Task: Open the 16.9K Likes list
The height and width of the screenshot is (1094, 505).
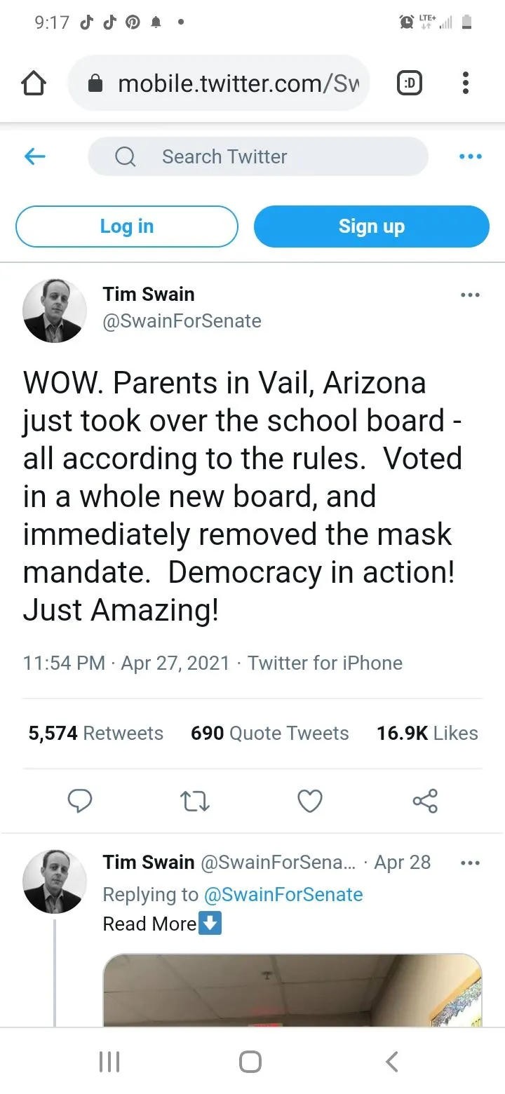Action: pyautogui.click(x=426, y=733)
